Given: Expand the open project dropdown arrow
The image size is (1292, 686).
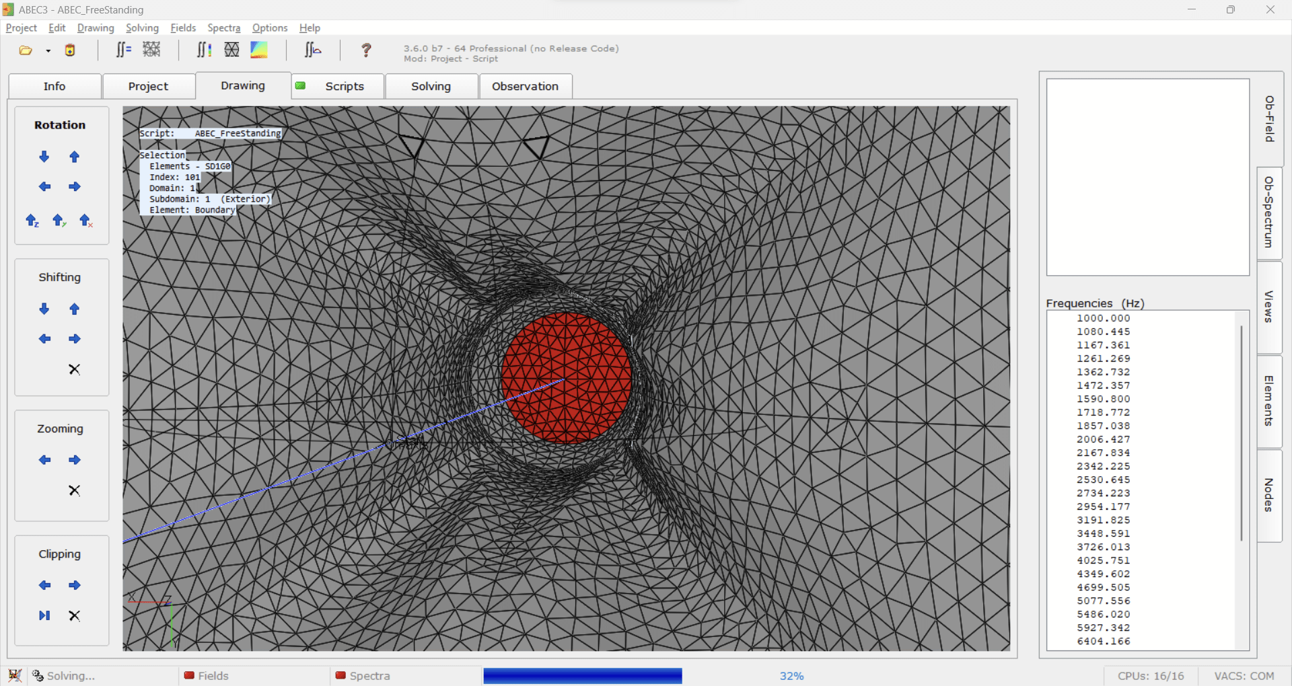Looking at the screenshot, I should [48, 51].
